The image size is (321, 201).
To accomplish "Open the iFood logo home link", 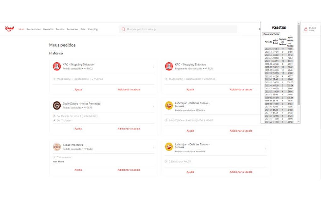I will (x=9, y=29).
